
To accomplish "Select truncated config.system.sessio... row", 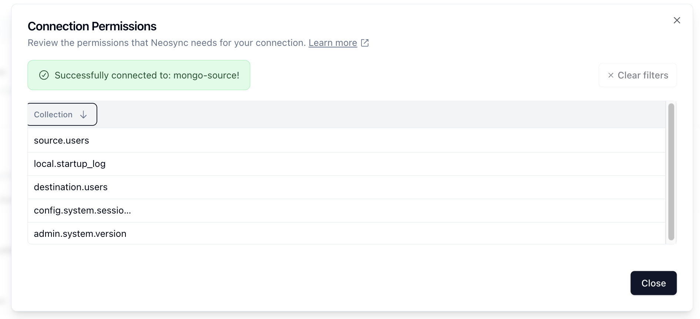I will click(x=346, y=211).
